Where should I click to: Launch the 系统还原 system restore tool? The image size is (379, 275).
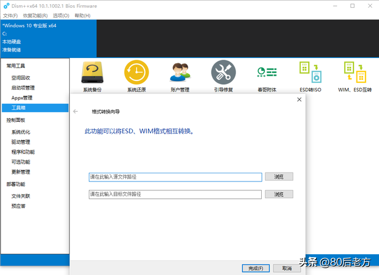coord(137,72)
